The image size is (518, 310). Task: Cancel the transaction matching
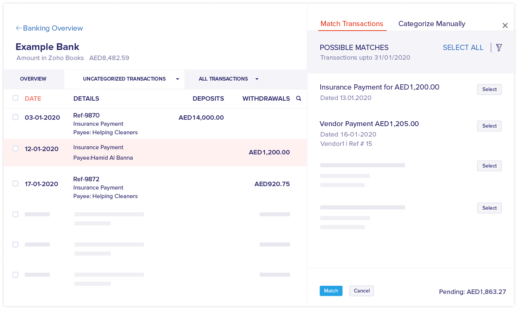click(x=362, y=291)
